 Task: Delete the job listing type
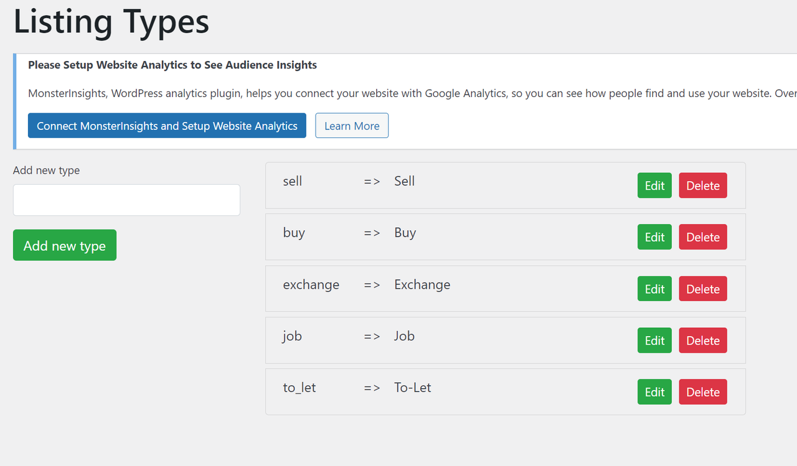coord(702,340)
